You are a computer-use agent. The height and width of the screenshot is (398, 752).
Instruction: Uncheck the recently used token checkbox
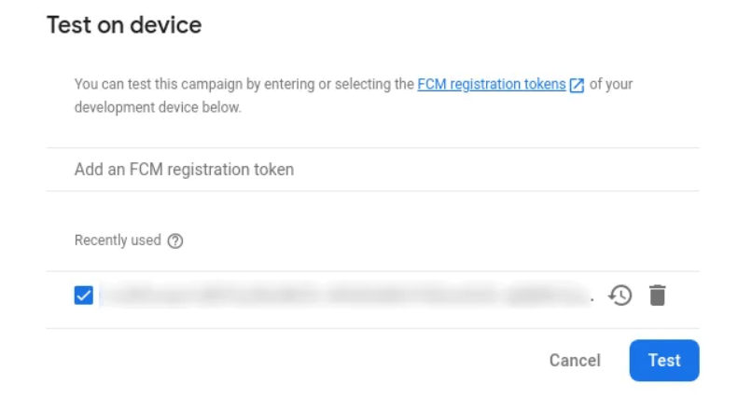[x=83, y=295]
